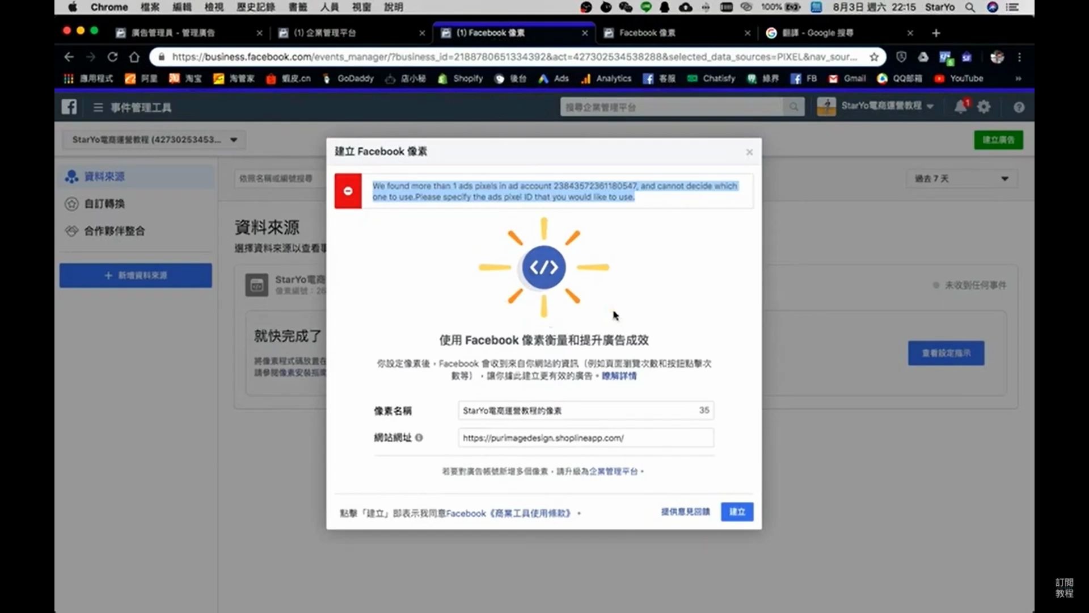Click the pixel data source icon
1089x613 pixels.
point(256,285)
